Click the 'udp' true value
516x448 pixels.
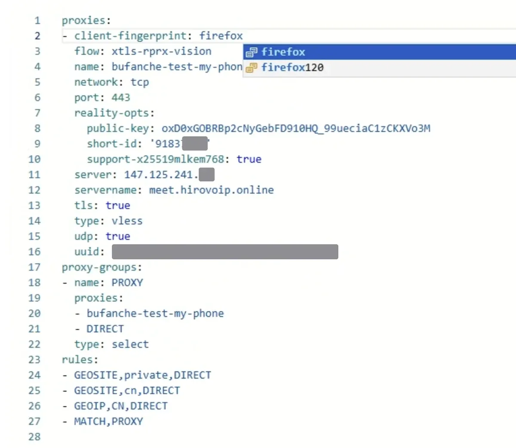pyautogui.click(x=118, y=236)
